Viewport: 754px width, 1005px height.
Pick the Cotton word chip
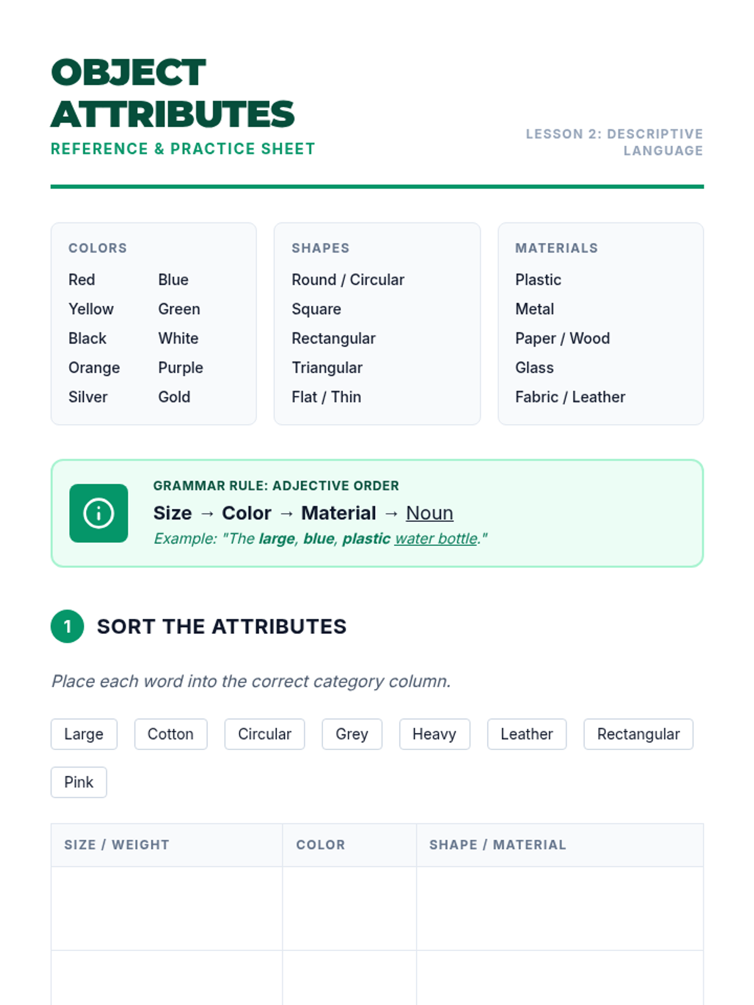[x=170, y=734]
